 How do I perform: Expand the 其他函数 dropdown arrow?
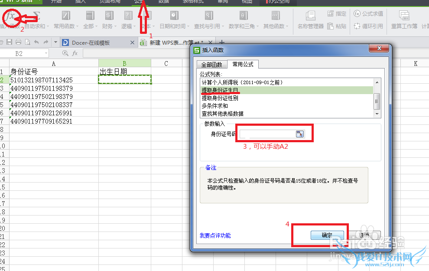tap(287, 26)
